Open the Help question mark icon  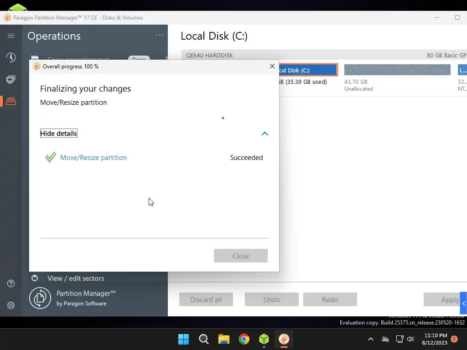coord(11,283)
